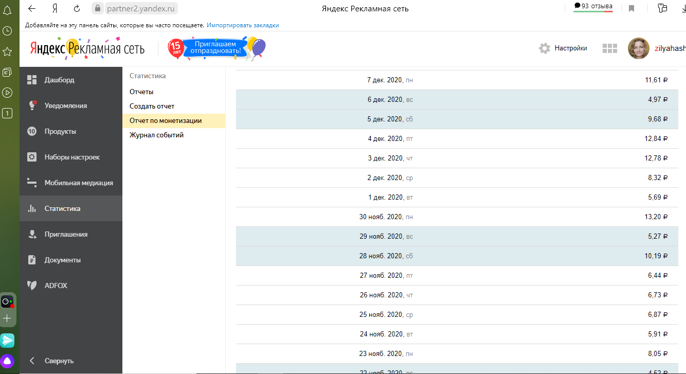Open the services grid icon
686x374 pixels.
[609, 48]
